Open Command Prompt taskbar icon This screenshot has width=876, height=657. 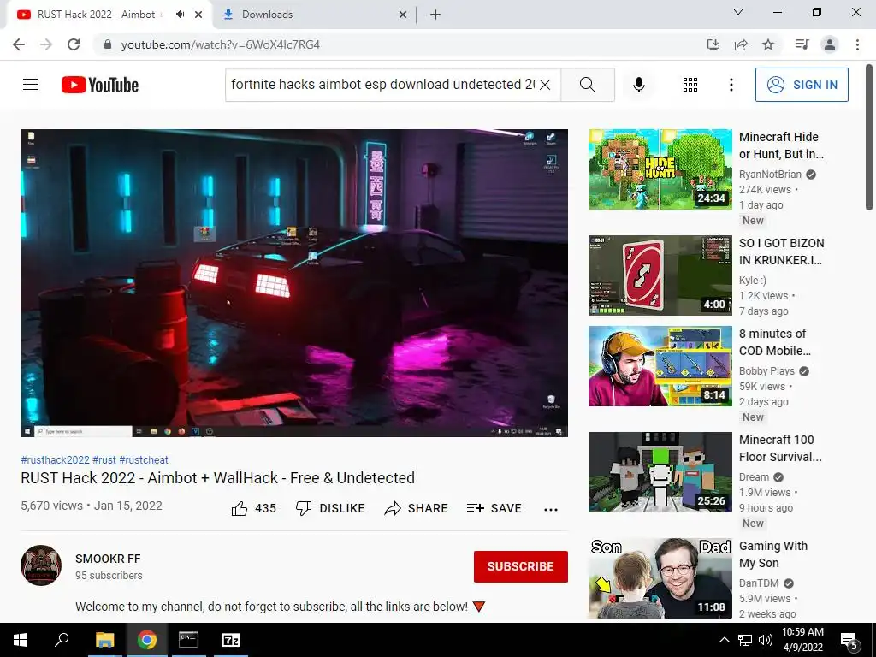[188, 640]
